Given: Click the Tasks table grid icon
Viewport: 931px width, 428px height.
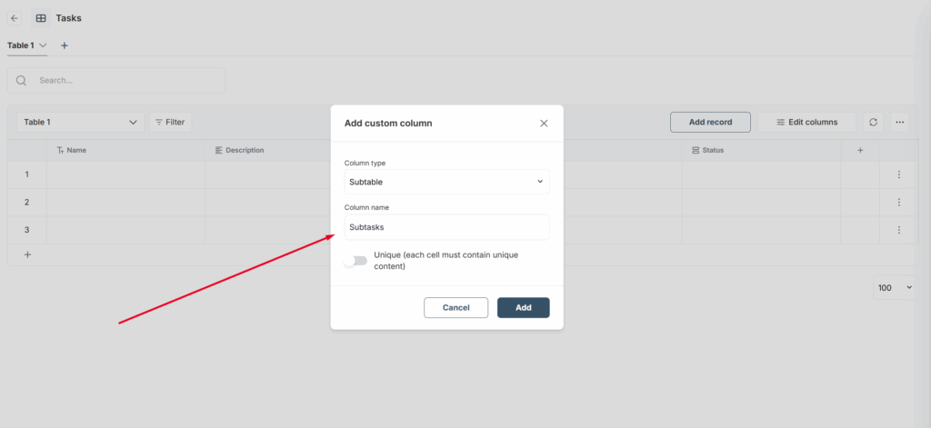Looking at the screenshot, I should point(41,18).
